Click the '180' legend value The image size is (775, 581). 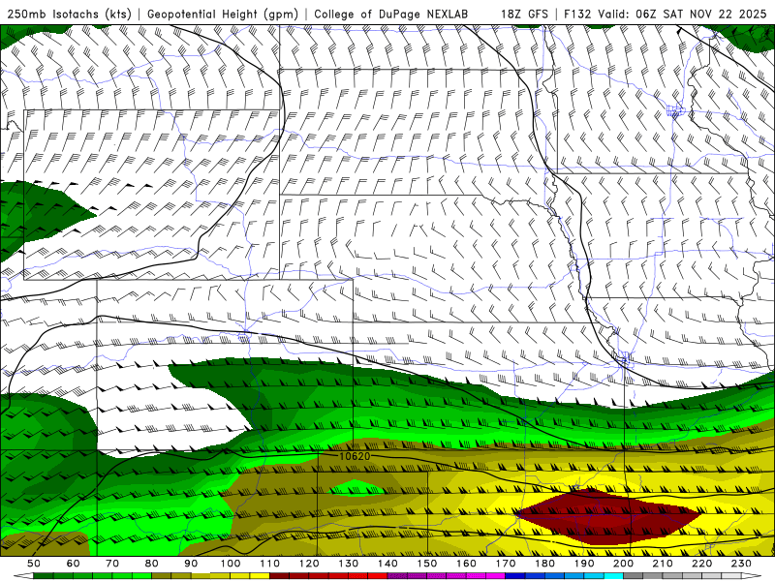544,564
